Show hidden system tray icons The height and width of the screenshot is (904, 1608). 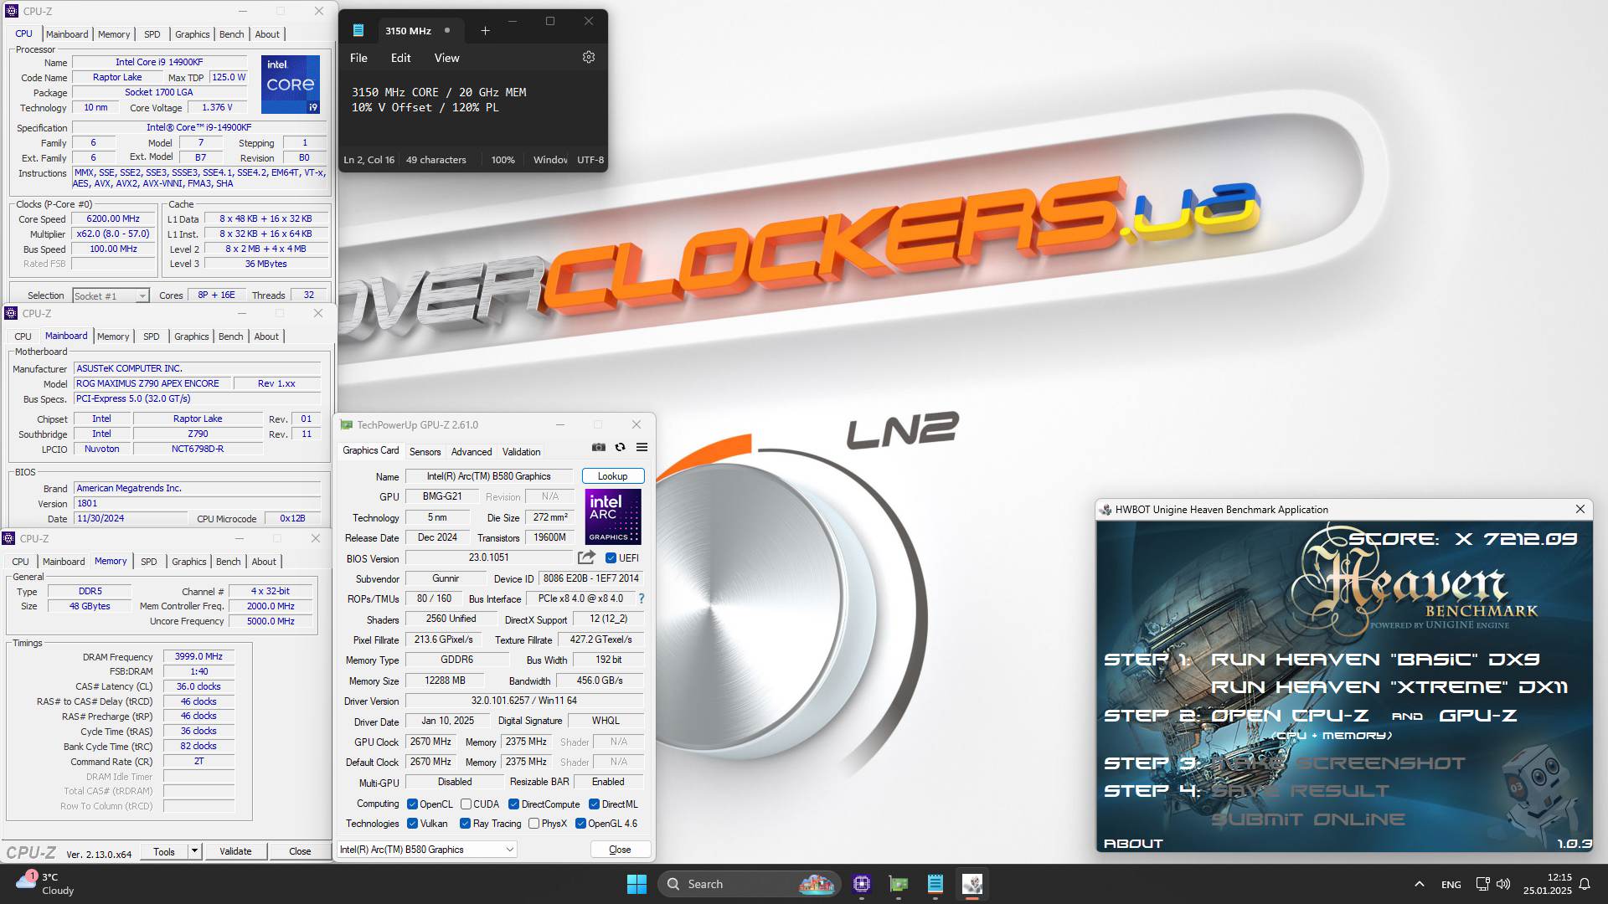1419,884
